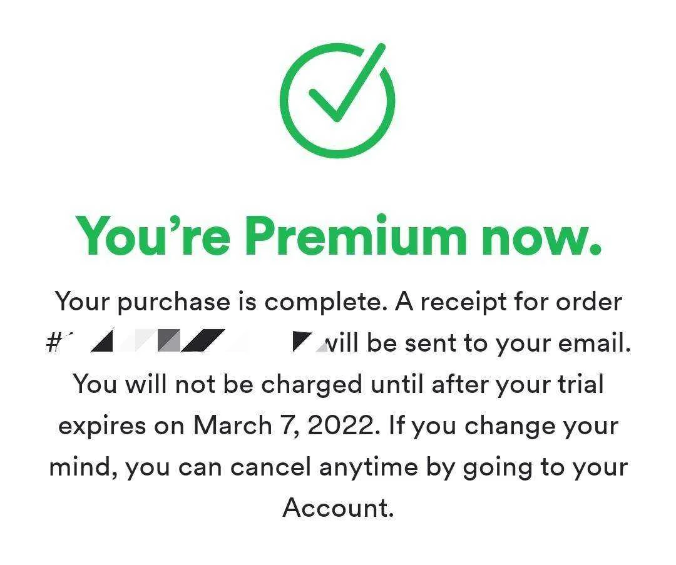Screen dimensions: 676x565
Task: Click the "If you change your" text
Action: click(x=503, y=426)
